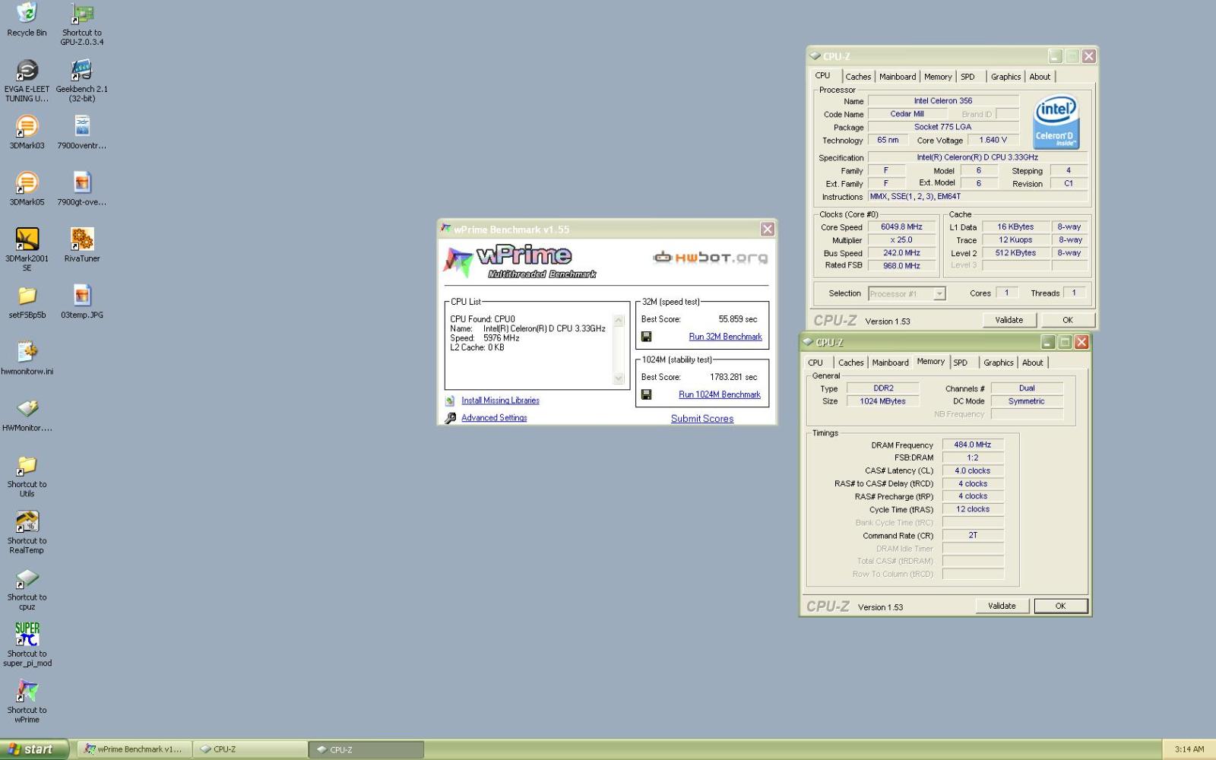Launch the Shortcut to RealTemp icon
This screenshot has height=760, width=1216.
27,521
